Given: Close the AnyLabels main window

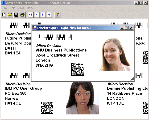Looking at the screenshot, I should 146,3.
